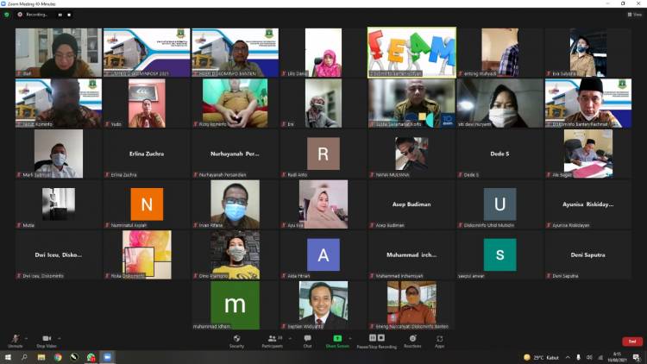Click the Windows Start button
Viewport: 647px width, 364px height.
7,357
